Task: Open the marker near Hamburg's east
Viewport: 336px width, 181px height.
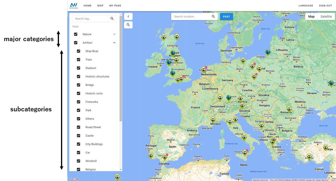Action: (x=243, y=60)
